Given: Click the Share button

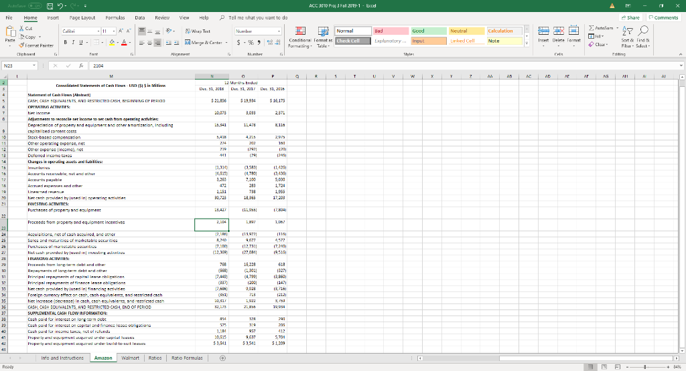Looking at the screenshot, I should pyautogui.click(x=630, y=17).
